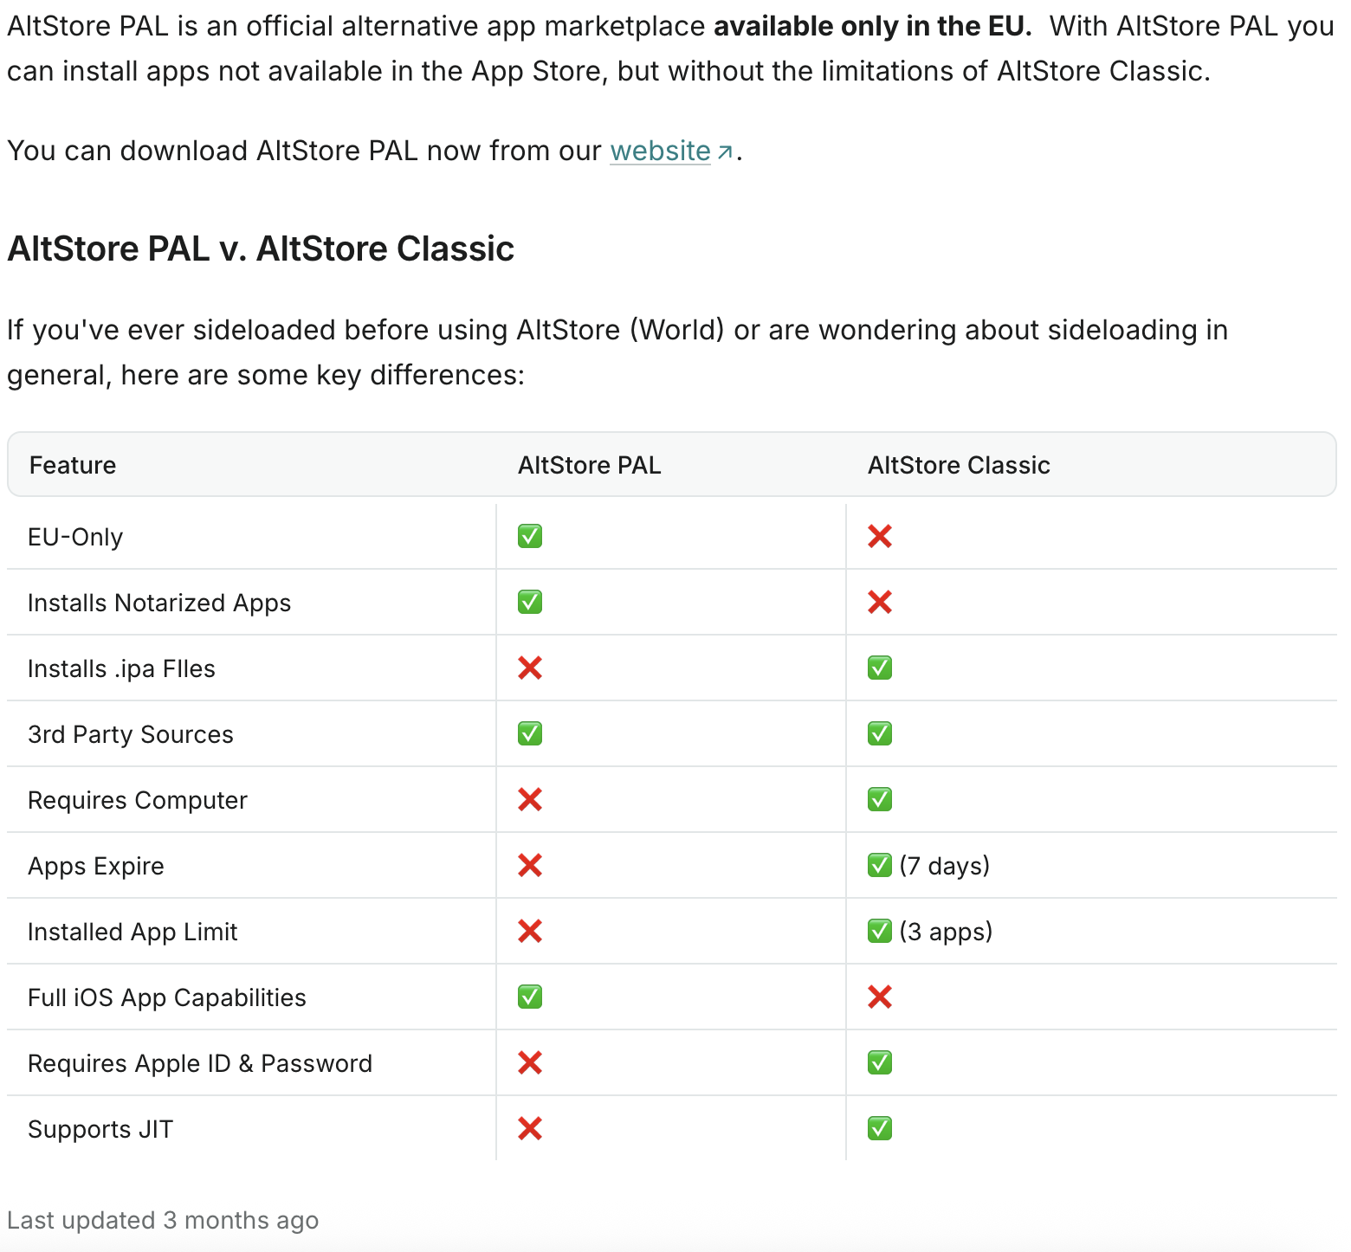Click green check for Requires Computer under Classic
1351x1252 pixels.
pos(880,800)
